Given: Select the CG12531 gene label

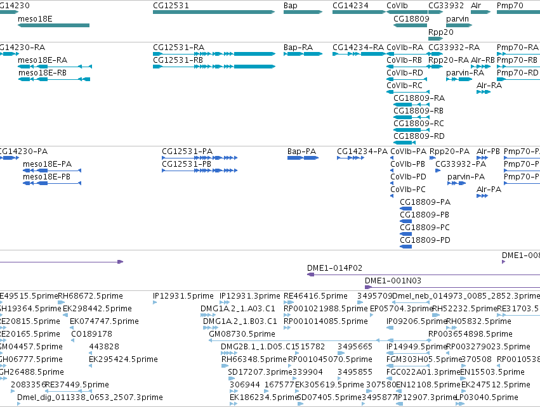Looking at the screenshot, I should (x=171, y=6).
